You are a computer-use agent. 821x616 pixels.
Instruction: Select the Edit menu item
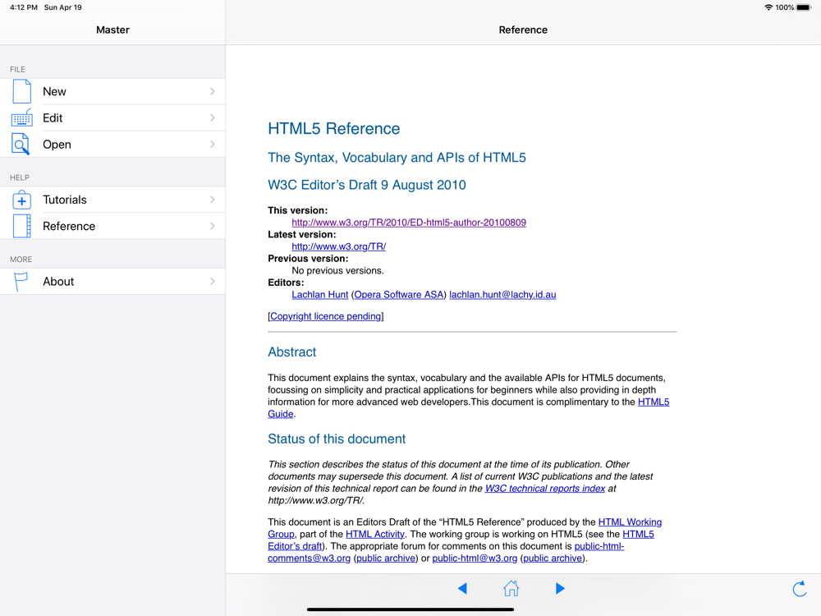(x=112, y=117)
